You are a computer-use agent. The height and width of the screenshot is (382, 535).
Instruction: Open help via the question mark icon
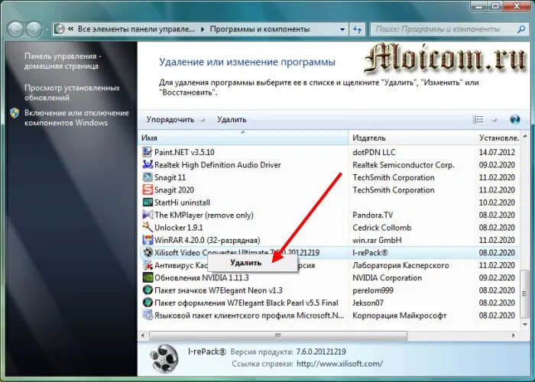[x=515, y=119]
